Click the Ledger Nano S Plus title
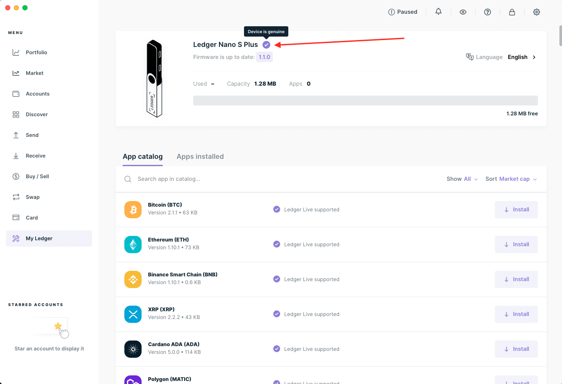The width and height of the screenshot is (562, 384). click(225, 45)
